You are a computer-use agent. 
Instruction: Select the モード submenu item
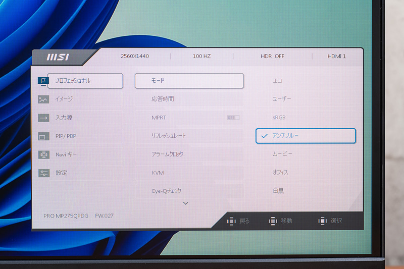pos(189,81)
